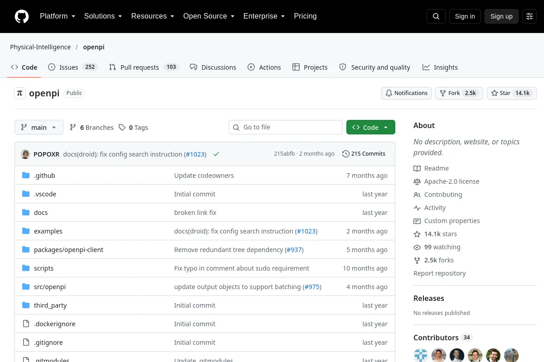Click the Go to file search field
Image resolution: width=544 pixels, height=362 pixels.
click(286, 127)
